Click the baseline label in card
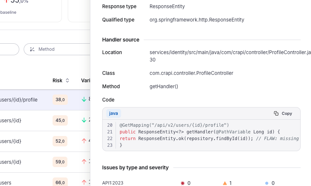311x186 pixels. point(8,12)
